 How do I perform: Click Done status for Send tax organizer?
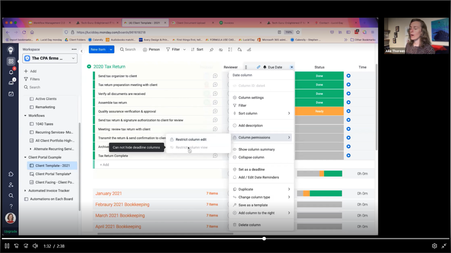click(319, 76)
